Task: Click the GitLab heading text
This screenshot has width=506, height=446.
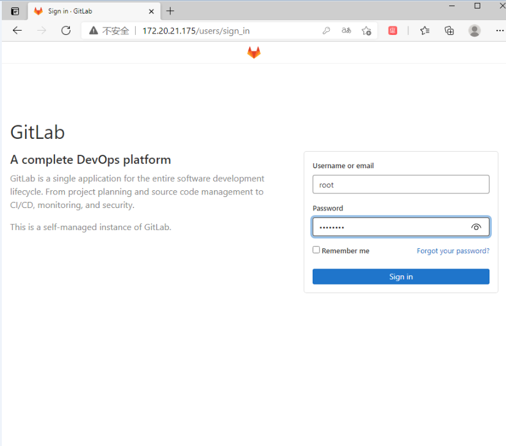Action: 37,132
